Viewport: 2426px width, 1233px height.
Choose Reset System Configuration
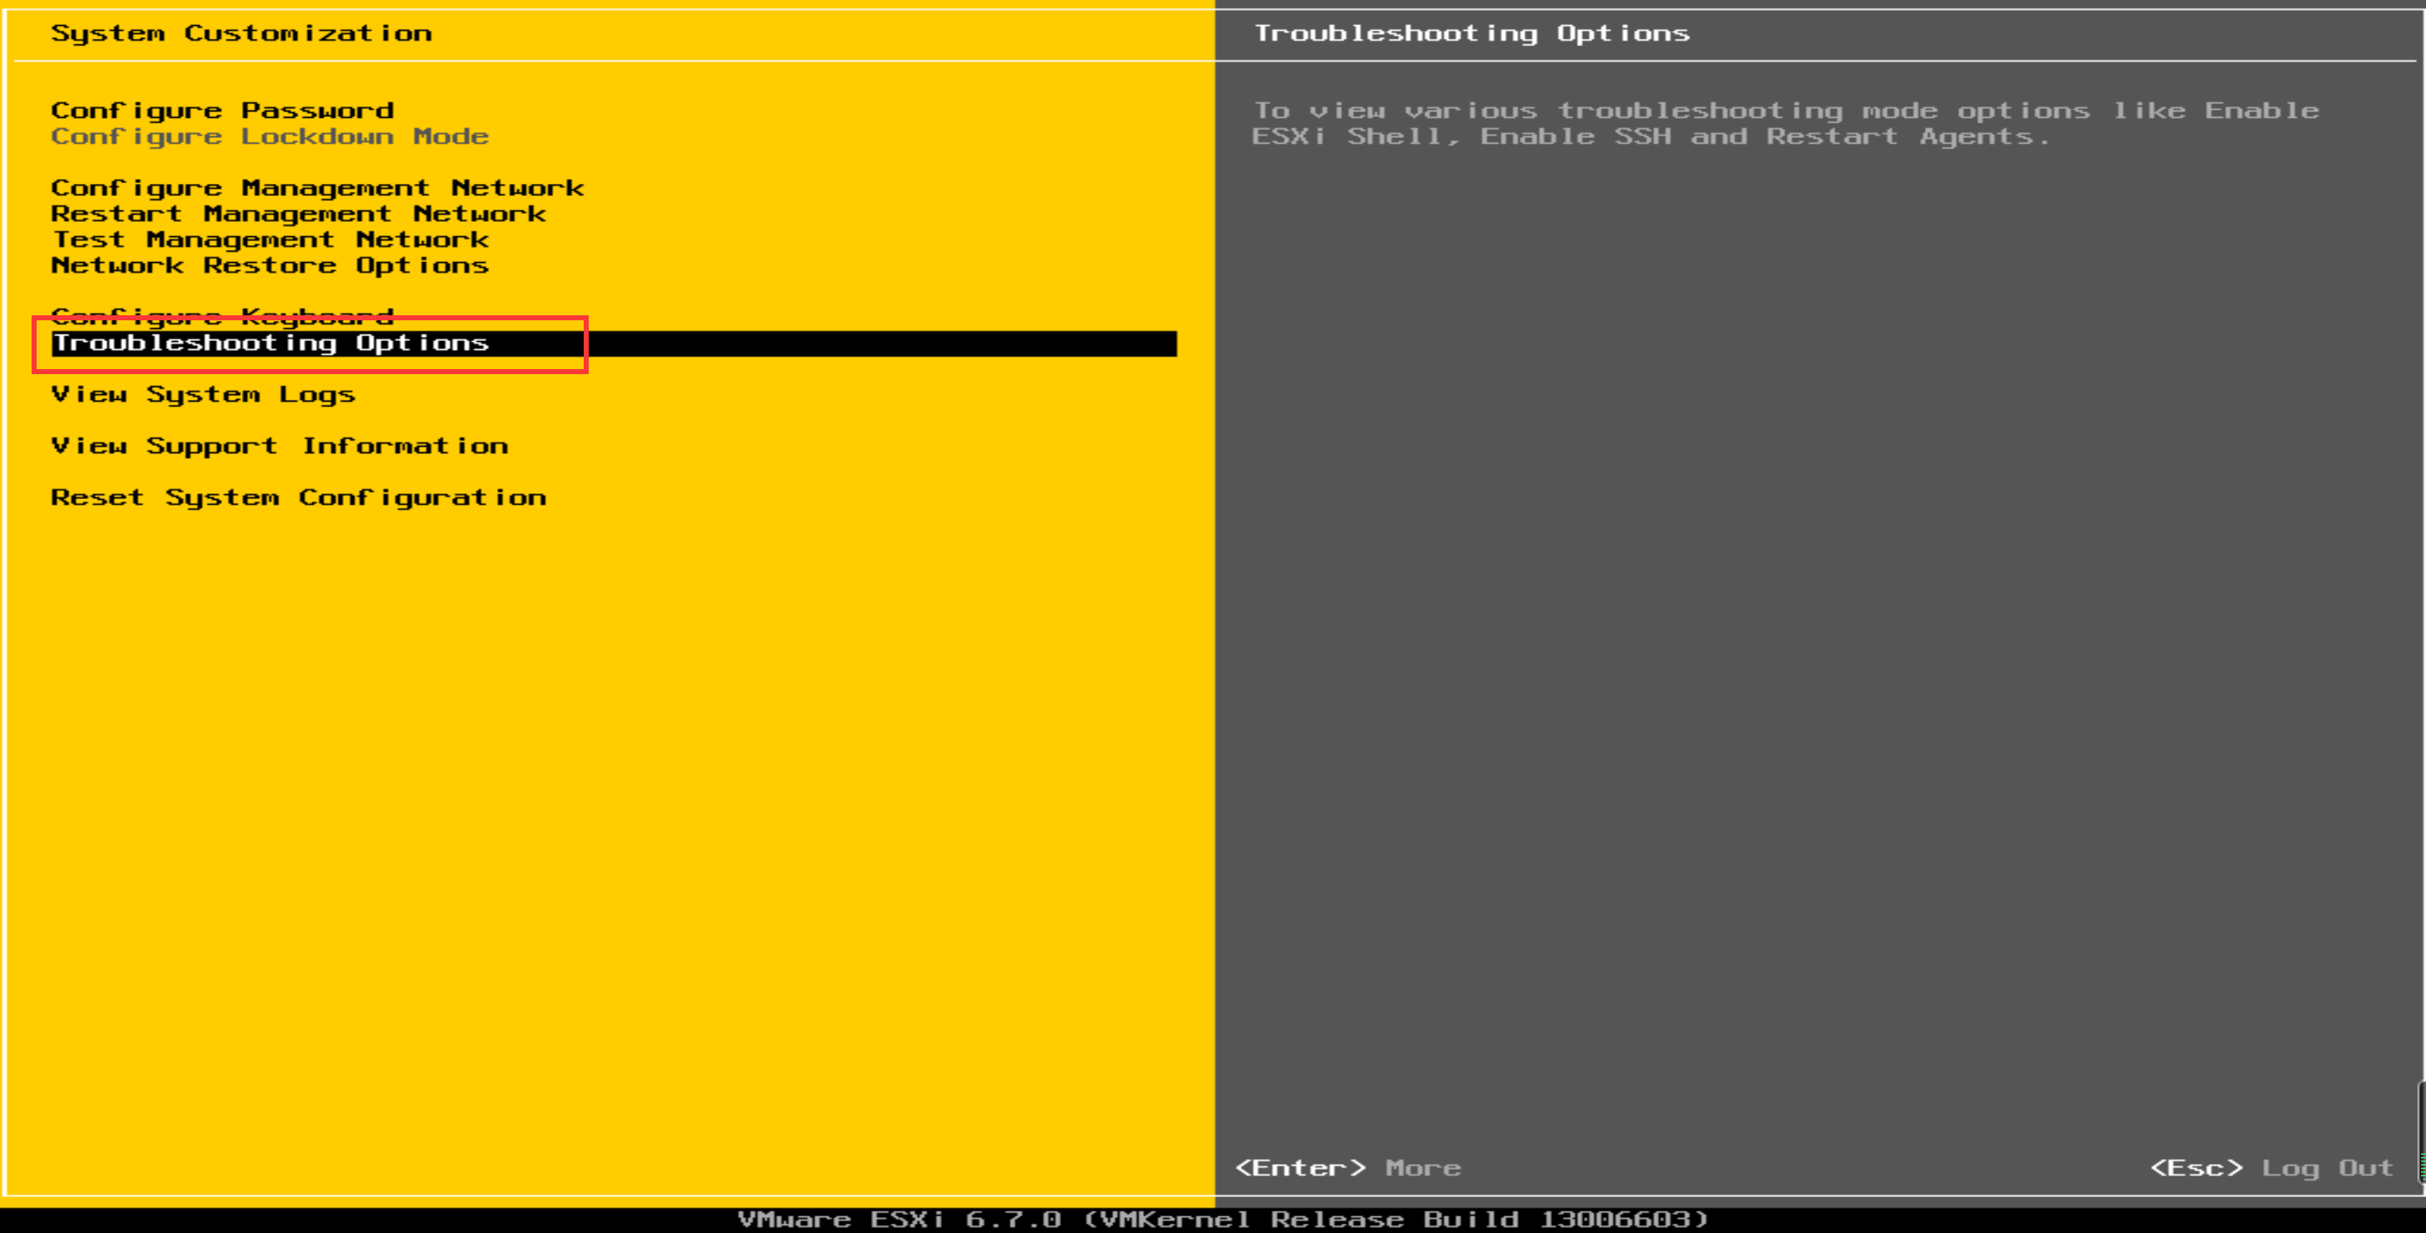tap(299, 498)
